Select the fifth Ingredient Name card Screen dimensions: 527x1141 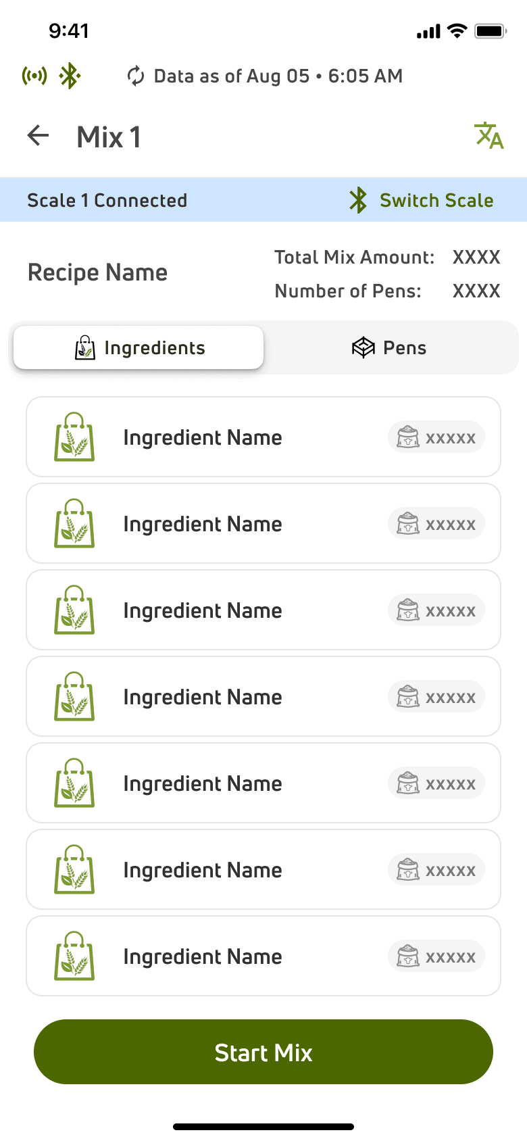(x=202, y=783)
